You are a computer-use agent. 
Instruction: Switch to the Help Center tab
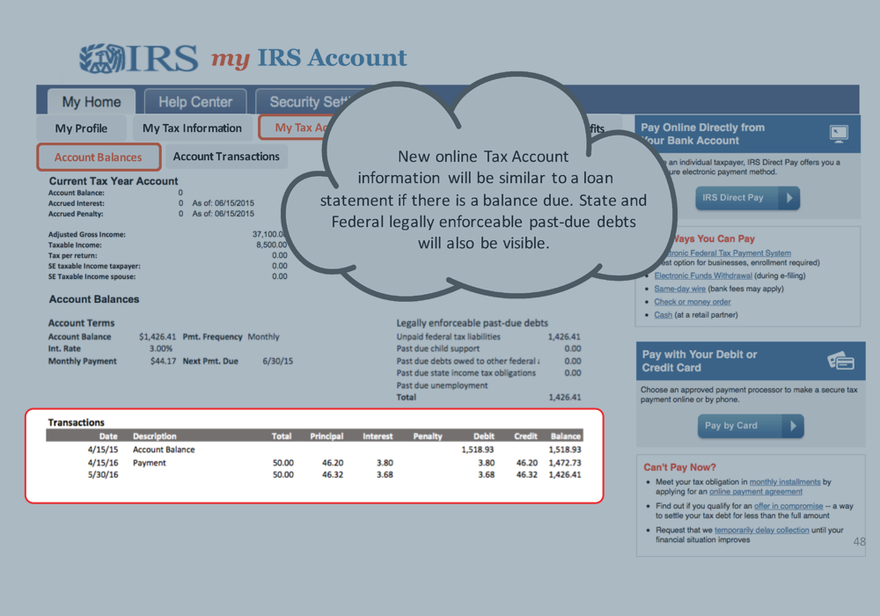(195, 102)
